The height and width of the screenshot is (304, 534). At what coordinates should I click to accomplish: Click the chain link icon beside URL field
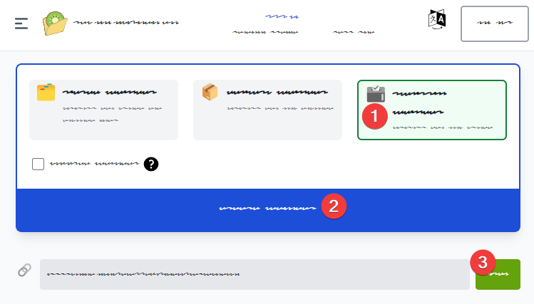pos(24,271)
